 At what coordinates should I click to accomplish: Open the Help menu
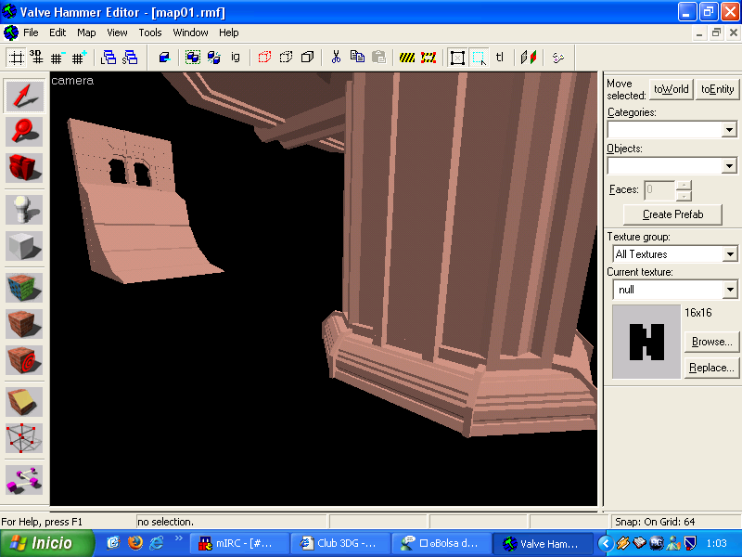click(x=228, y=32)
